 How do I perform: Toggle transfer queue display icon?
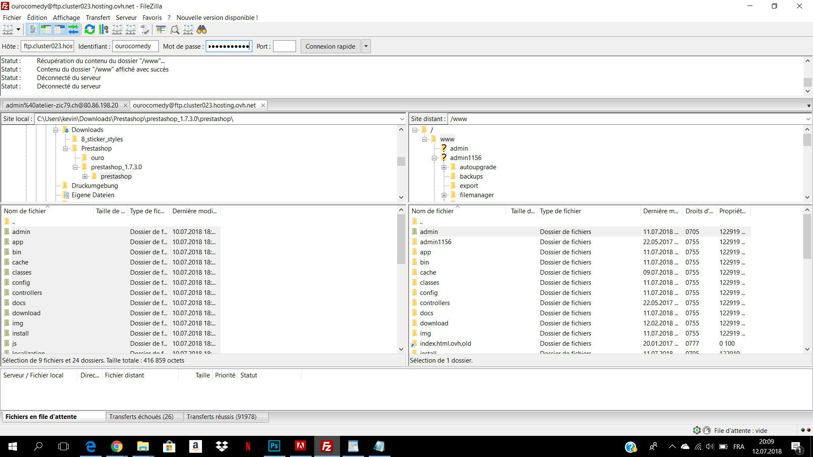coord(73,30)
